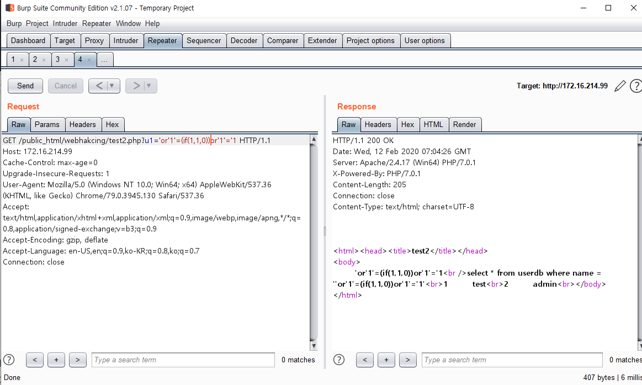Switch to the Extender tab
This screenshot has width=642, height=385.
pyautogui.click(x=322, y=40)
